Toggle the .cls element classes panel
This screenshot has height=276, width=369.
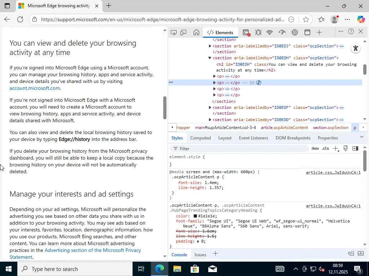coord(325,148)
